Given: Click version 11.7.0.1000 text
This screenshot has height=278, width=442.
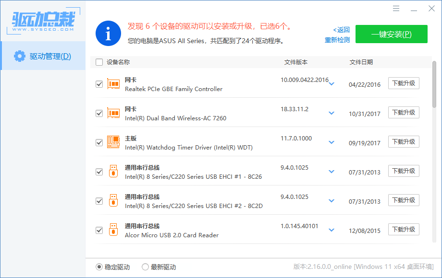Looking at the screenshot, I should click(x=296, y=139).
